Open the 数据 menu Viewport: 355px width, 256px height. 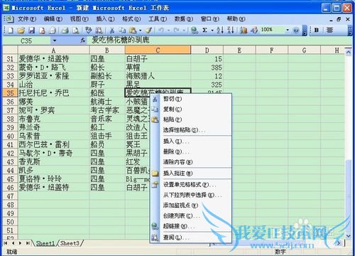point(184,18)
